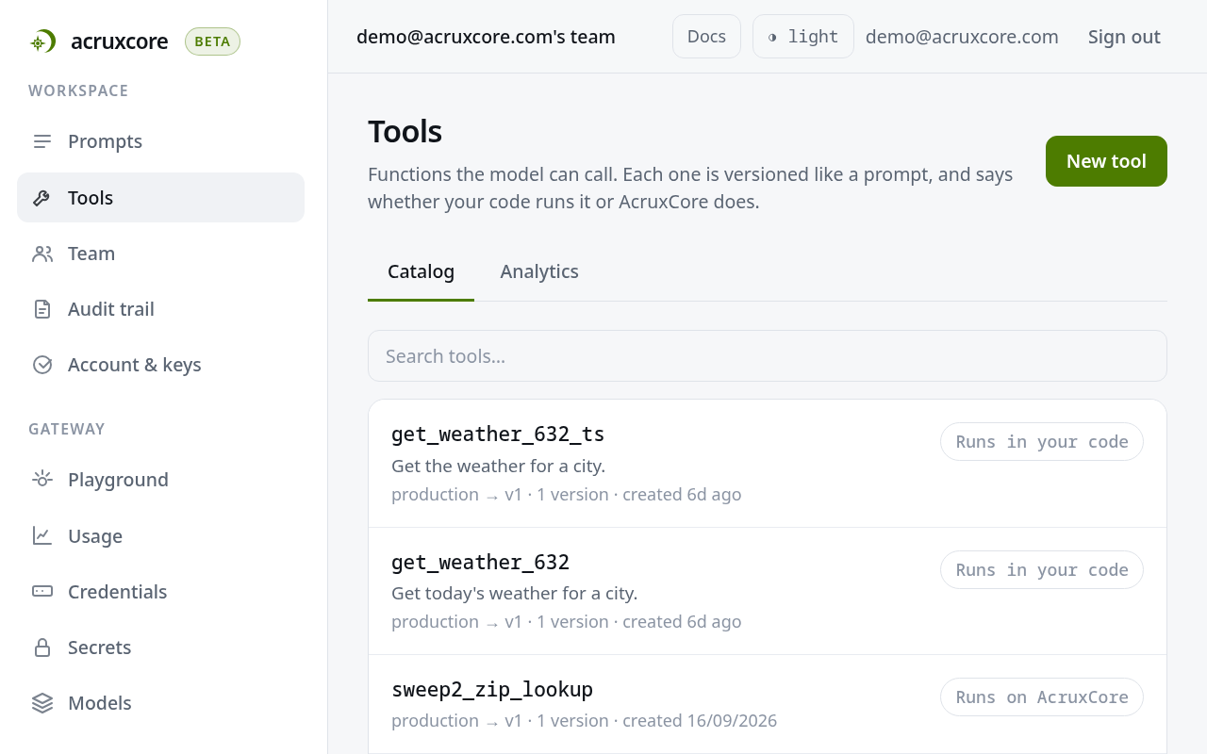Click the Team people icon
This screenshot has width=1207, height=754.
click(42, 254)
